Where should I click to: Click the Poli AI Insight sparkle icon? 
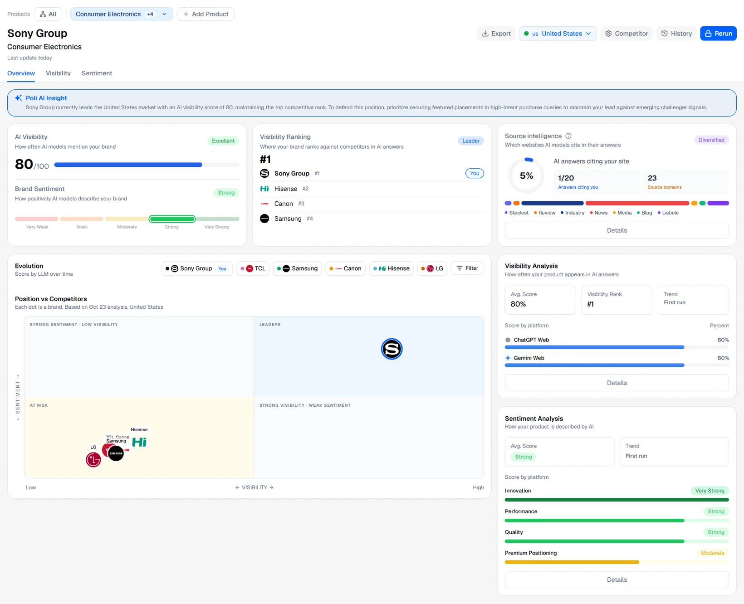click(19, 98)
